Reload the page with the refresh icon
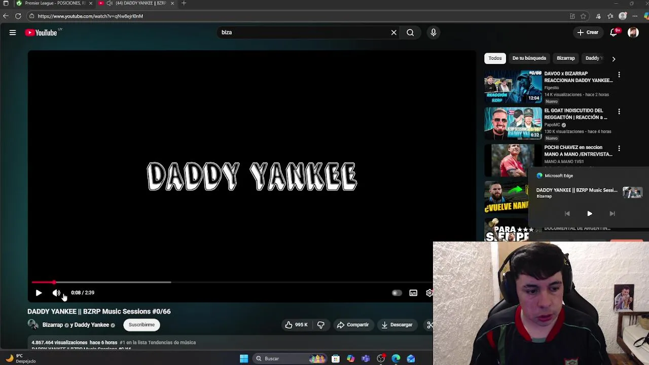649x365 pixels. 18,16
